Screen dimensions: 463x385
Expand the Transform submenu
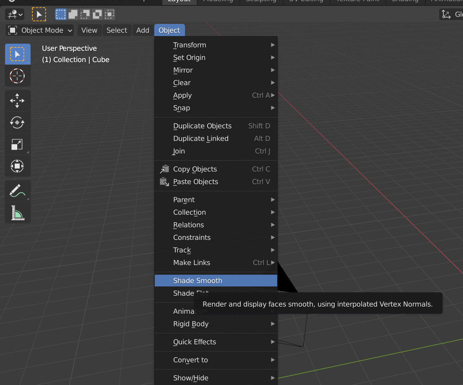pyautogui.click(x=216, y=45)
